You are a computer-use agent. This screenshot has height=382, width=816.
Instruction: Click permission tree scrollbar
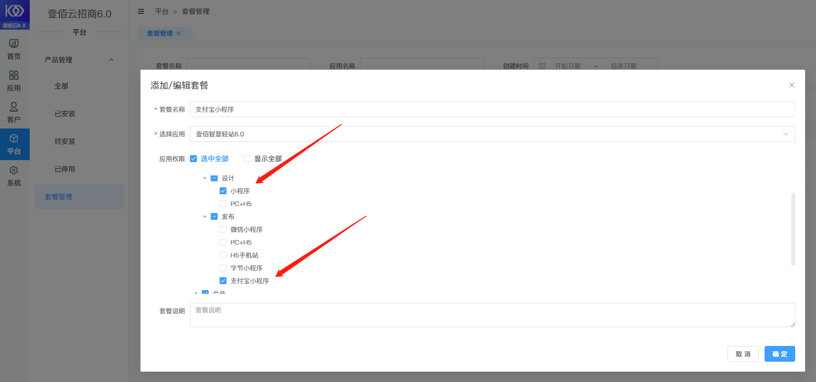tap(793, 229)
